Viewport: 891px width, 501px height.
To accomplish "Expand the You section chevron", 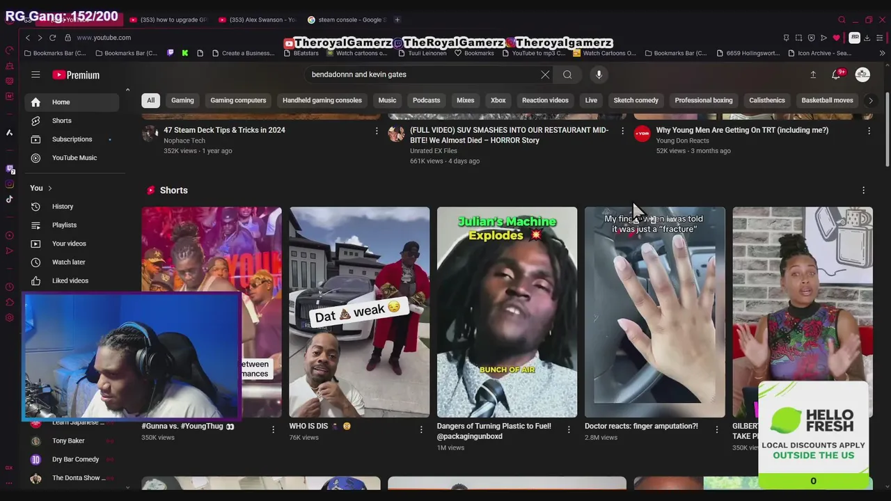I will (49, 188).
